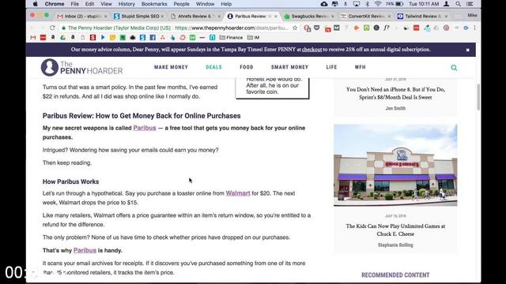Open macOS Notification Center icon
506x284 pixels.
tap(470, 4)
